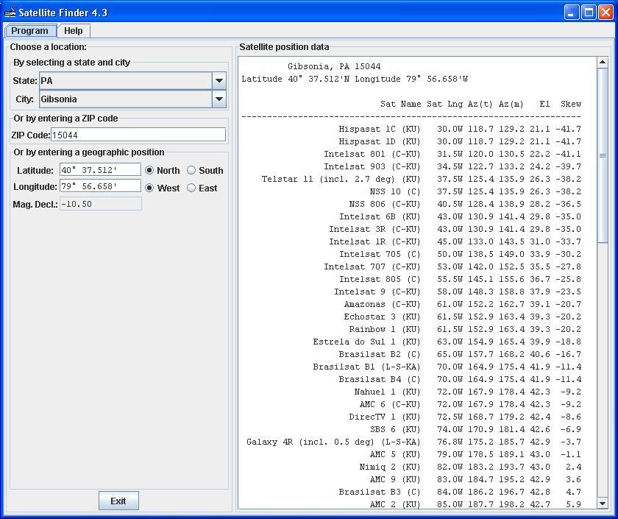Select the 'Hispasat 1C (KU)' row
The height and width of the screenshot is (519, 618).
click(411, 129)
